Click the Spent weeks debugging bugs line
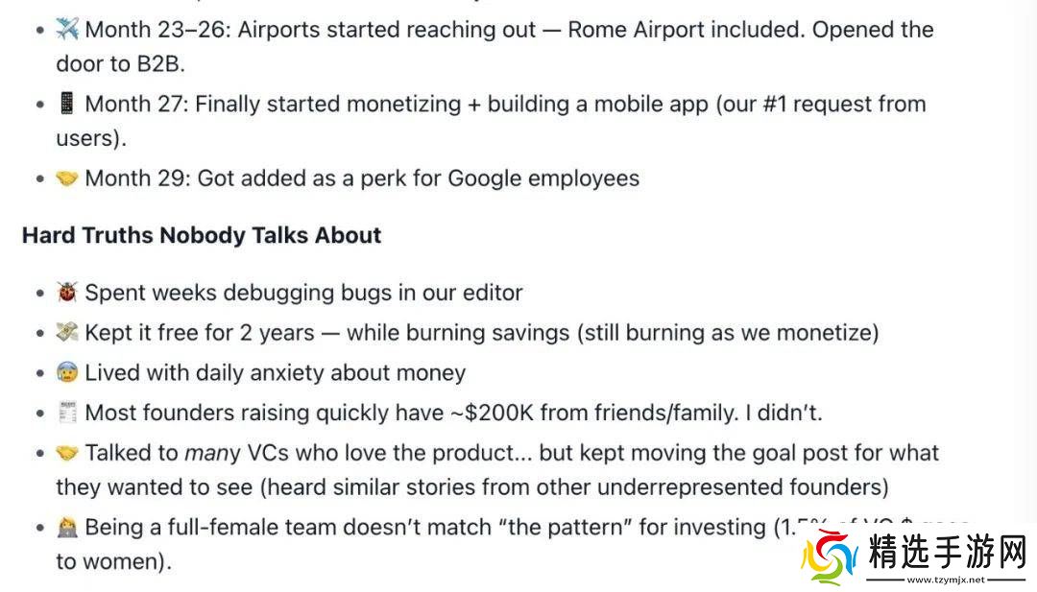The height and width of the screenshot is (592, 1037). coord(303,293)
